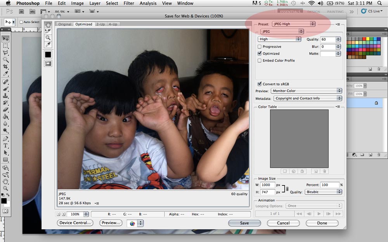Expand the Bicubic quality dropdown
The width and height of the screenshot is (388, 242).
tap(323, 192)
